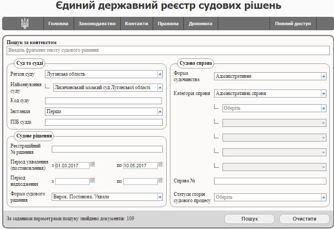Expand the Регіон суду dropdown

(160, 74)
